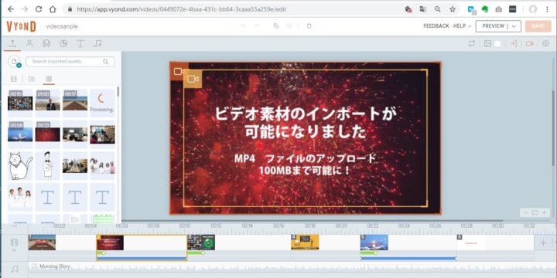Click the Redo arrow in top toolbar
557x278 pixels.
click(x=257, y=26)
